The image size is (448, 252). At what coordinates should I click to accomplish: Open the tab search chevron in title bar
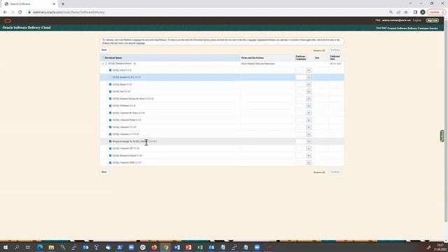pyautogui.click(x=410, y=3)
